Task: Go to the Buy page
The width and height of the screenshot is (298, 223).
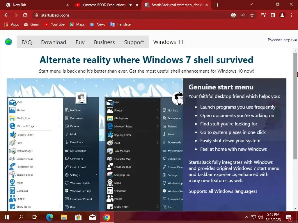Action: (80, 42)
